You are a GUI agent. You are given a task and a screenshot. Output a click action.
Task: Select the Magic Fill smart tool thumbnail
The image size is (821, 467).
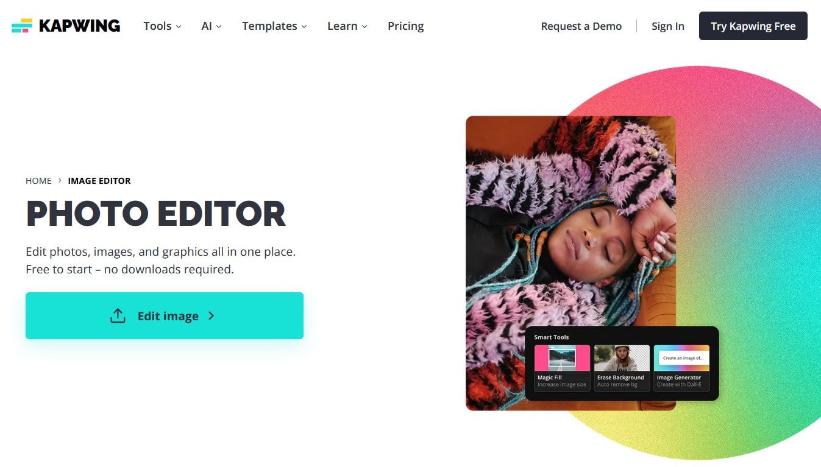point(562,358)
